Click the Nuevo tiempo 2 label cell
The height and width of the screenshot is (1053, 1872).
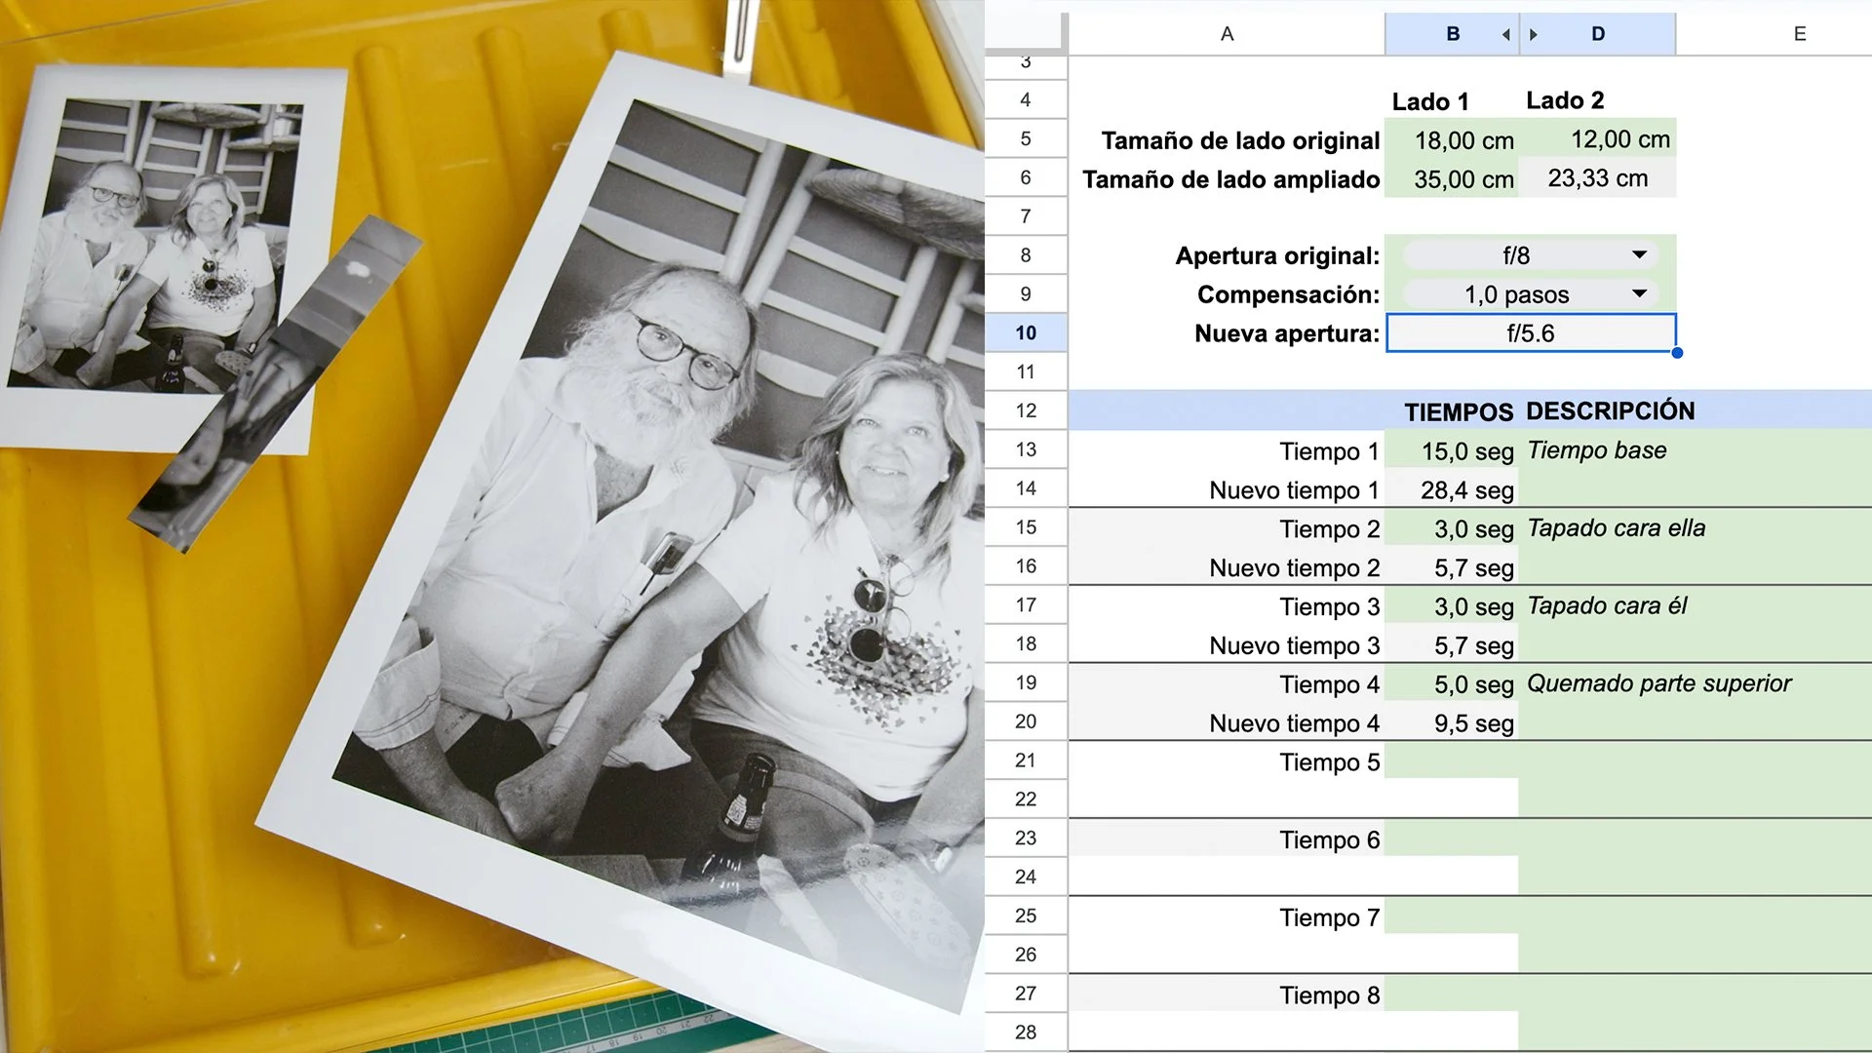coord(1227,567)
